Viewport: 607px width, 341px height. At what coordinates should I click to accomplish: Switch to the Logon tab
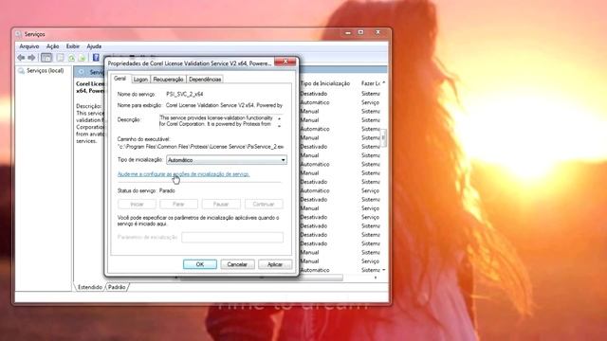click(140, 80)
